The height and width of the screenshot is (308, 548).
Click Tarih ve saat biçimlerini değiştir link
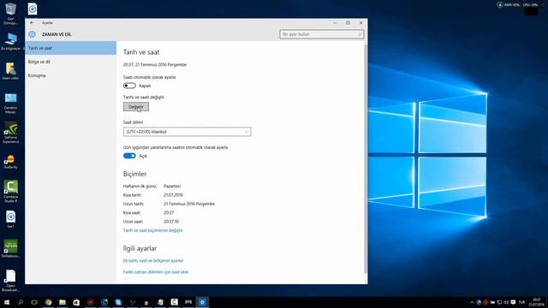152,230
